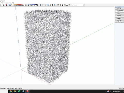
Task: Adjust the shadow date month slider
Action: [x=18, y=5]
